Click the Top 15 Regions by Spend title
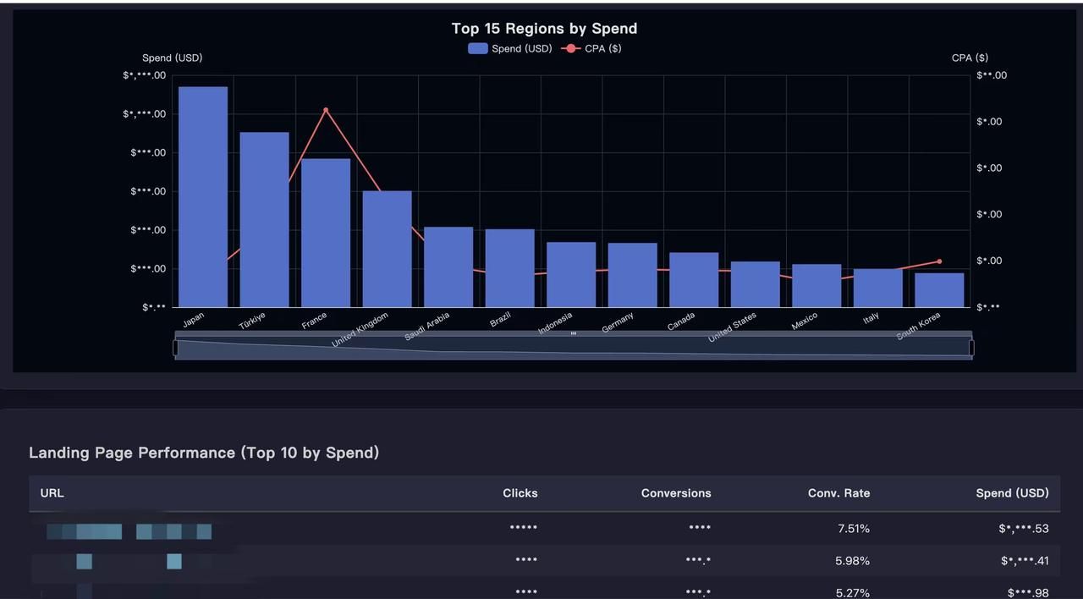Image resolution: width=1083 pixels, height=599 pixels. coord(544,28)
